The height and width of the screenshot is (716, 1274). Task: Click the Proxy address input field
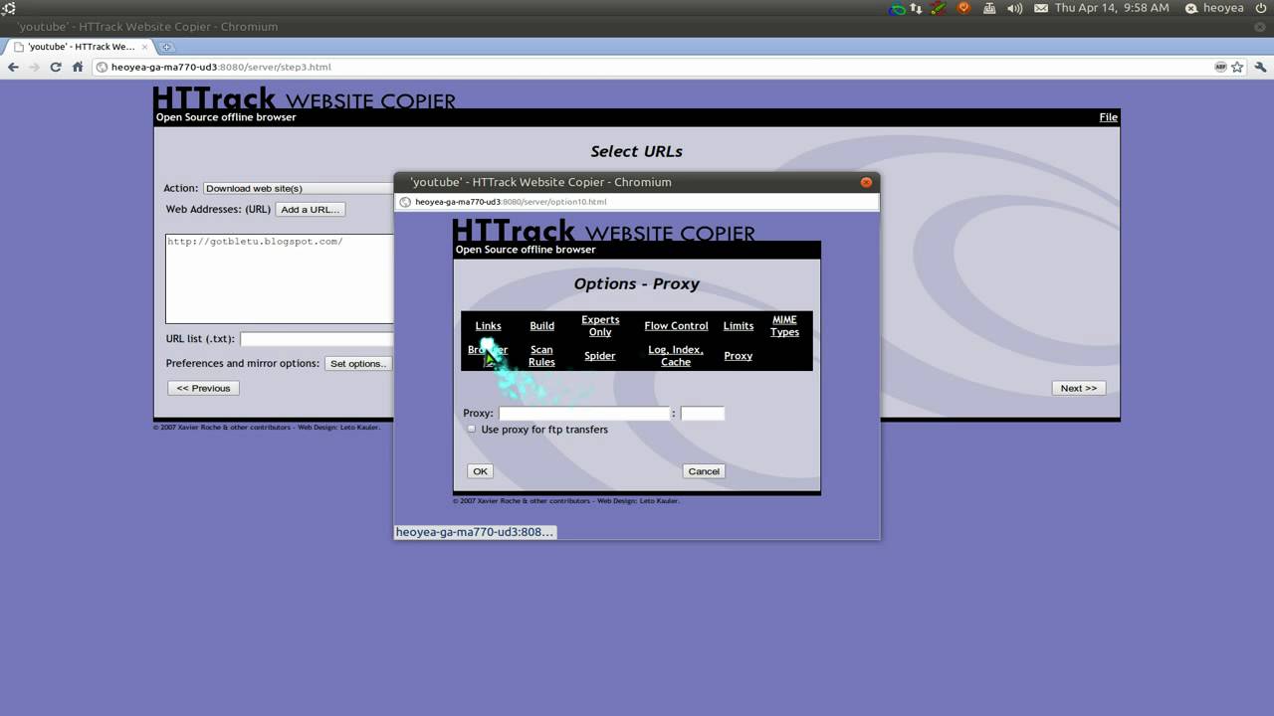click(x=584, y=414)
